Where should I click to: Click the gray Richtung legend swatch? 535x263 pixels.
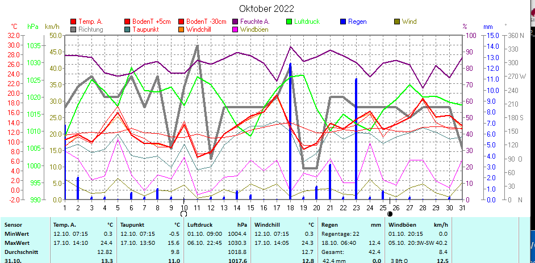pos(73,29)
